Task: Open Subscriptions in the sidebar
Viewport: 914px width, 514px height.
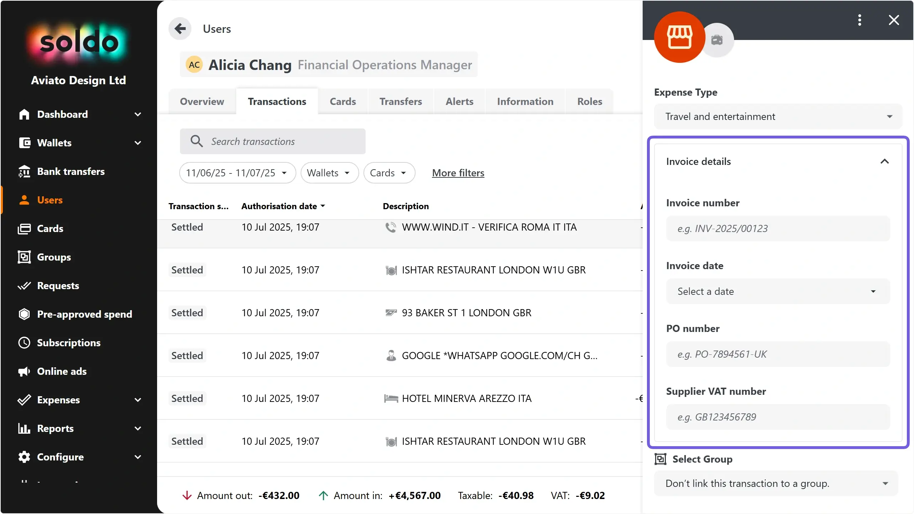Action: (x=69, y=343)
